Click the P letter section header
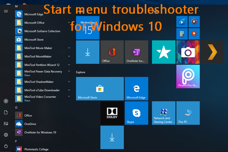The height and width of the screenshot is (152, 228). [x=16, y=141]
